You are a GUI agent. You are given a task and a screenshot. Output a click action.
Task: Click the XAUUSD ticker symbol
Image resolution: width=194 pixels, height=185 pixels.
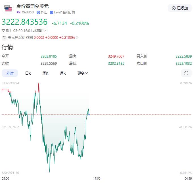28,12
